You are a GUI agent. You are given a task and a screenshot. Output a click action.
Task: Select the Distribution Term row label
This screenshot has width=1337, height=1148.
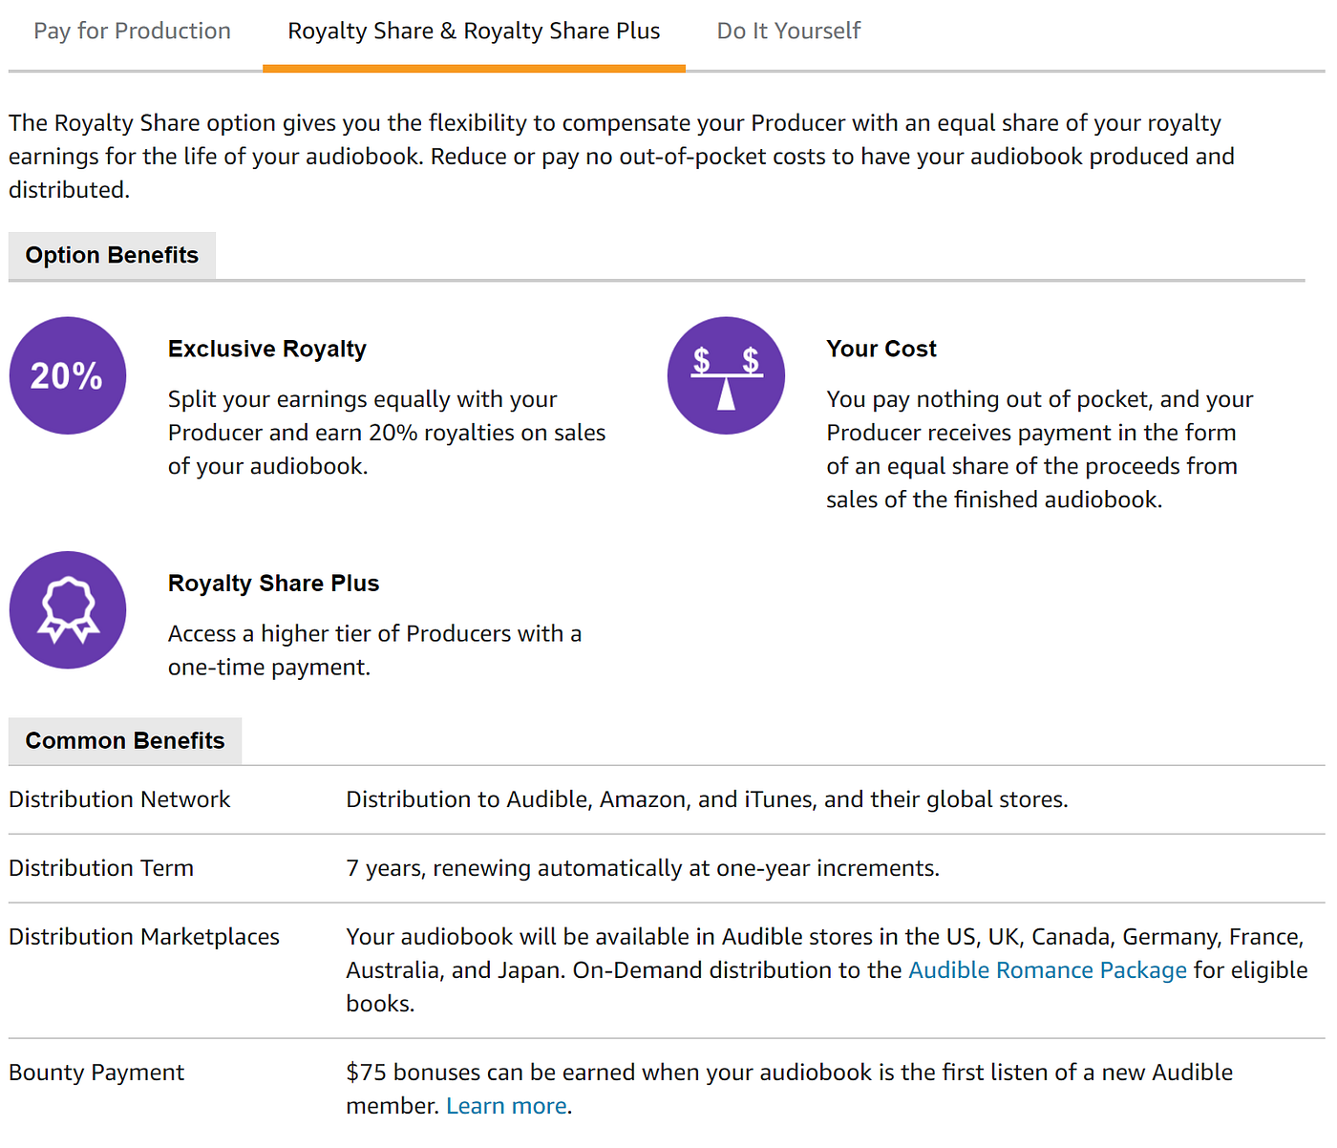click(101, 868)
